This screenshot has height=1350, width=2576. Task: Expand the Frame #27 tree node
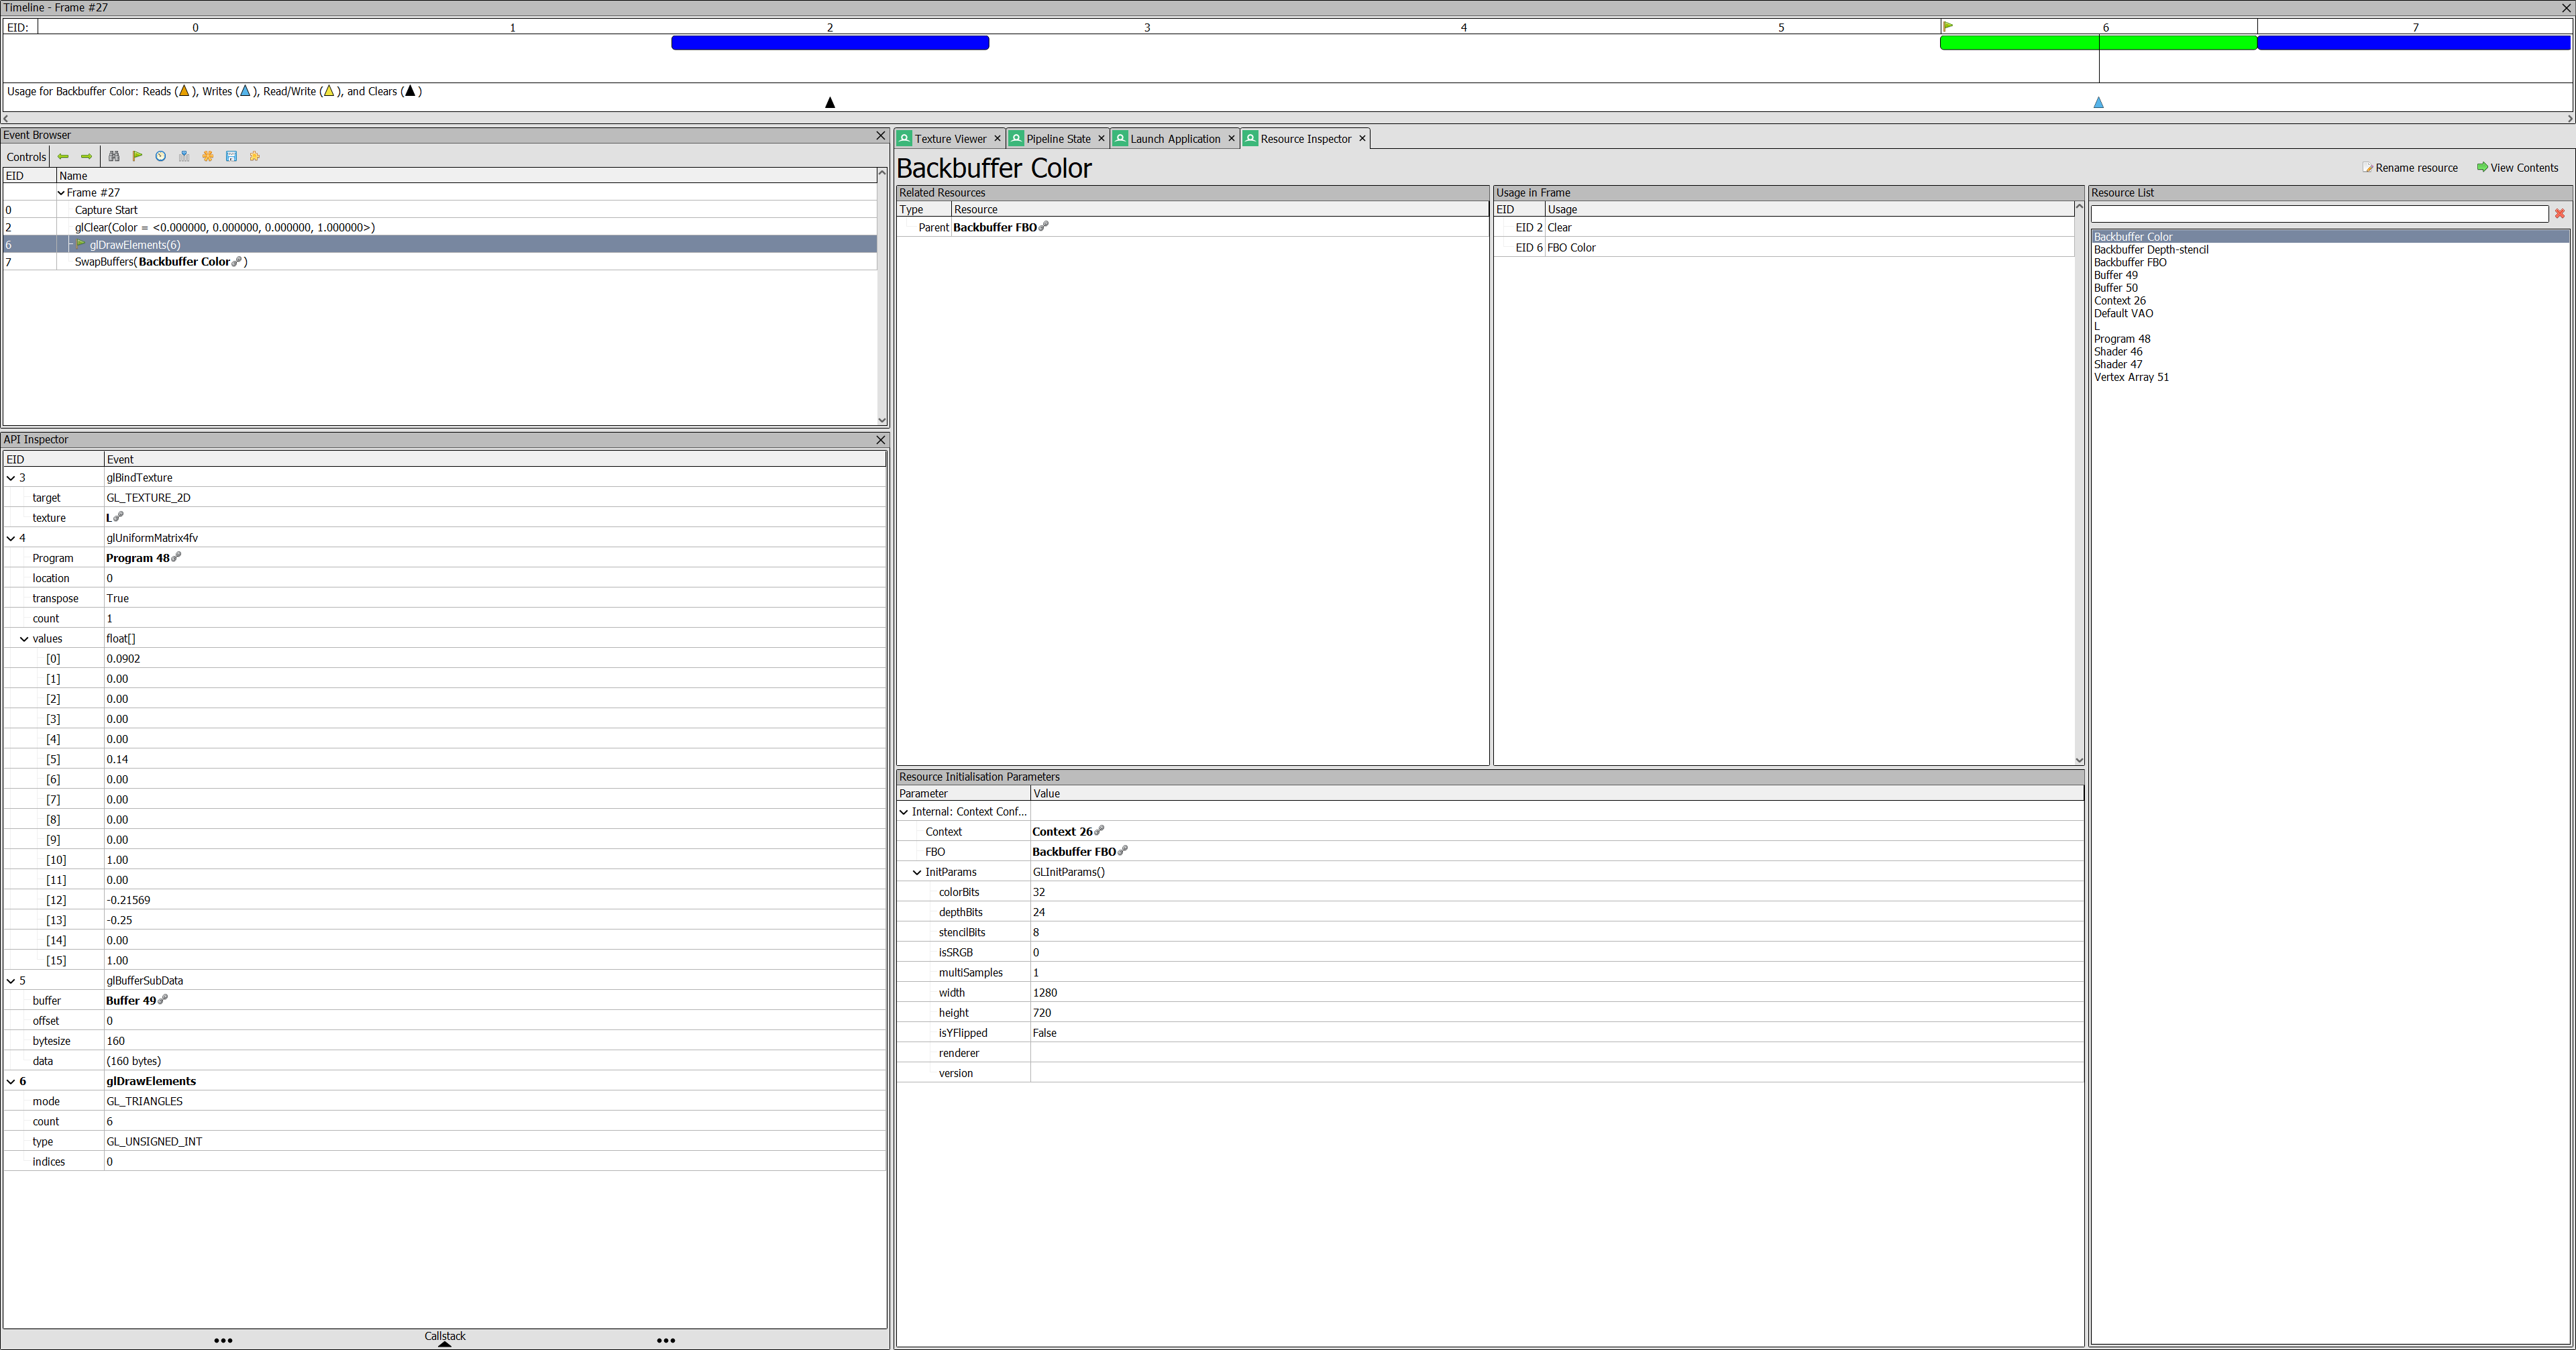(60, 192)
